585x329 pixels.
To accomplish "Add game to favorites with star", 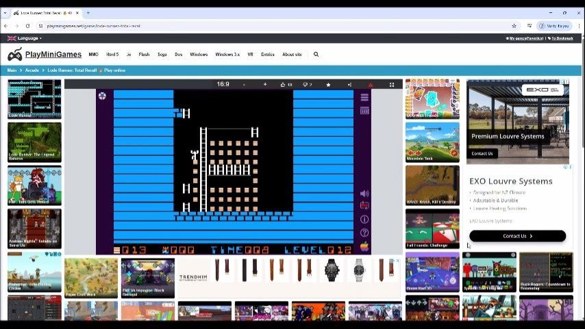I will 328,85.
